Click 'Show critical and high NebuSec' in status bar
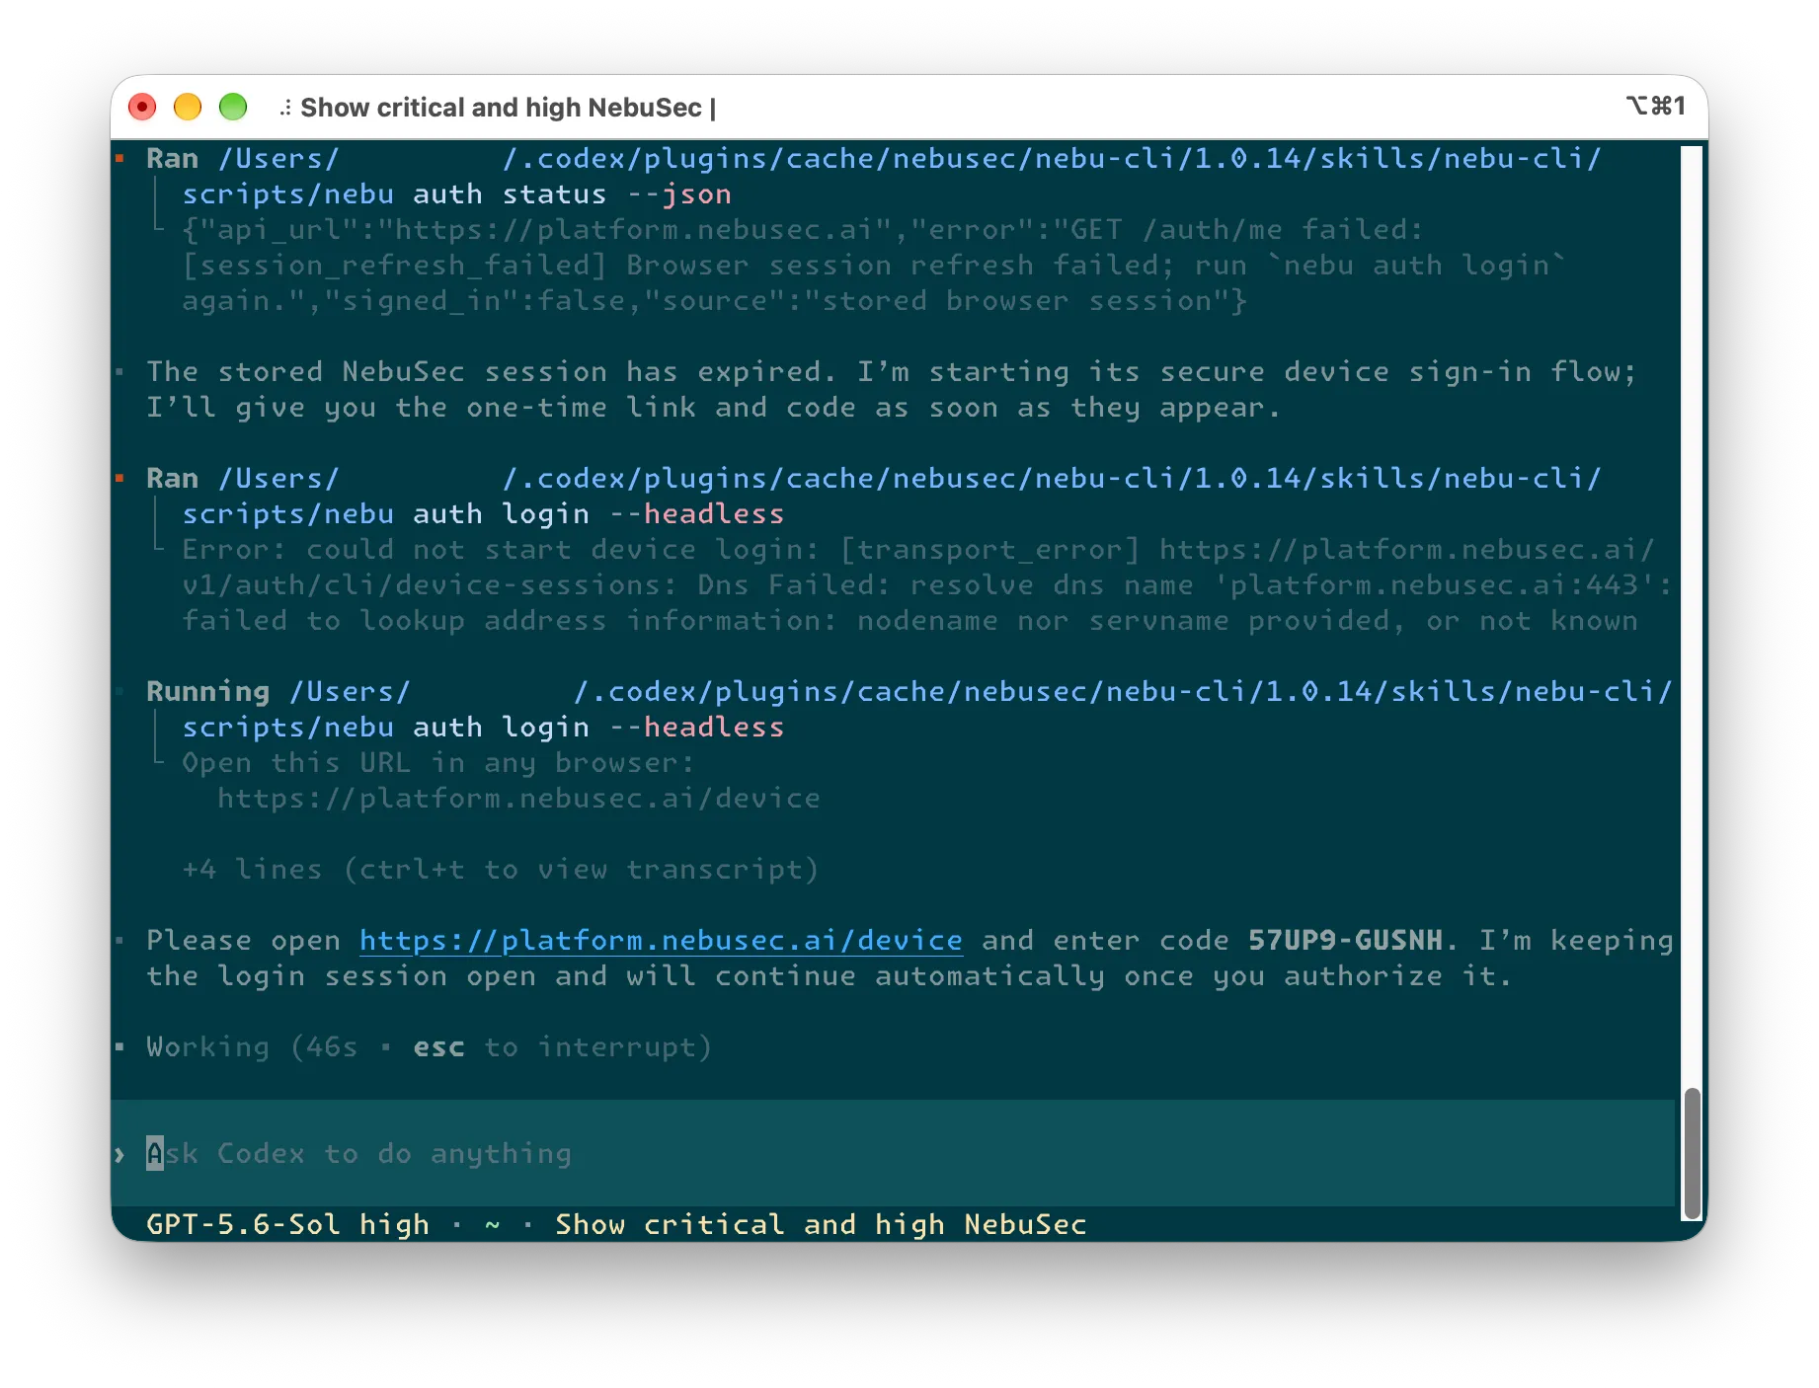 click(x=821, y=1225)
